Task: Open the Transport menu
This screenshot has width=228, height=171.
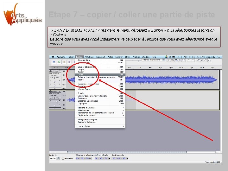Action: [100, 57]
